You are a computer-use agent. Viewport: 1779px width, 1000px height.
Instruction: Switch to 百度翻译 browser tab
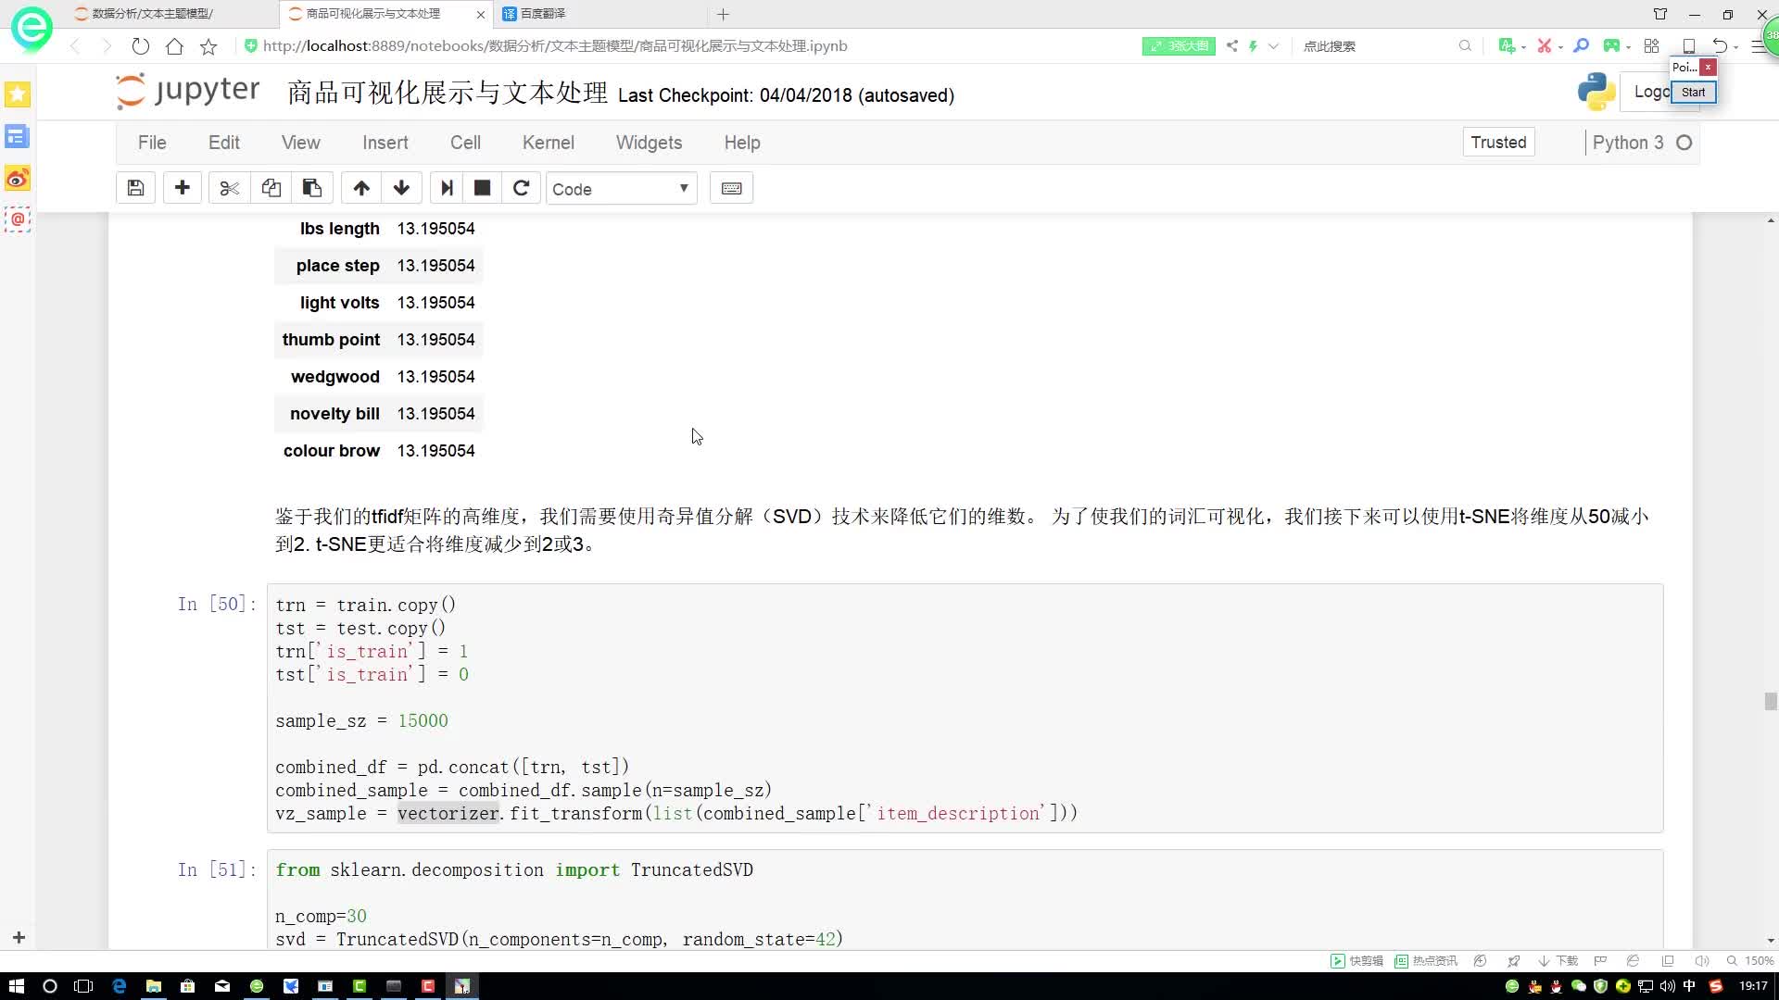pyautogui.click(x=543, y=14)
